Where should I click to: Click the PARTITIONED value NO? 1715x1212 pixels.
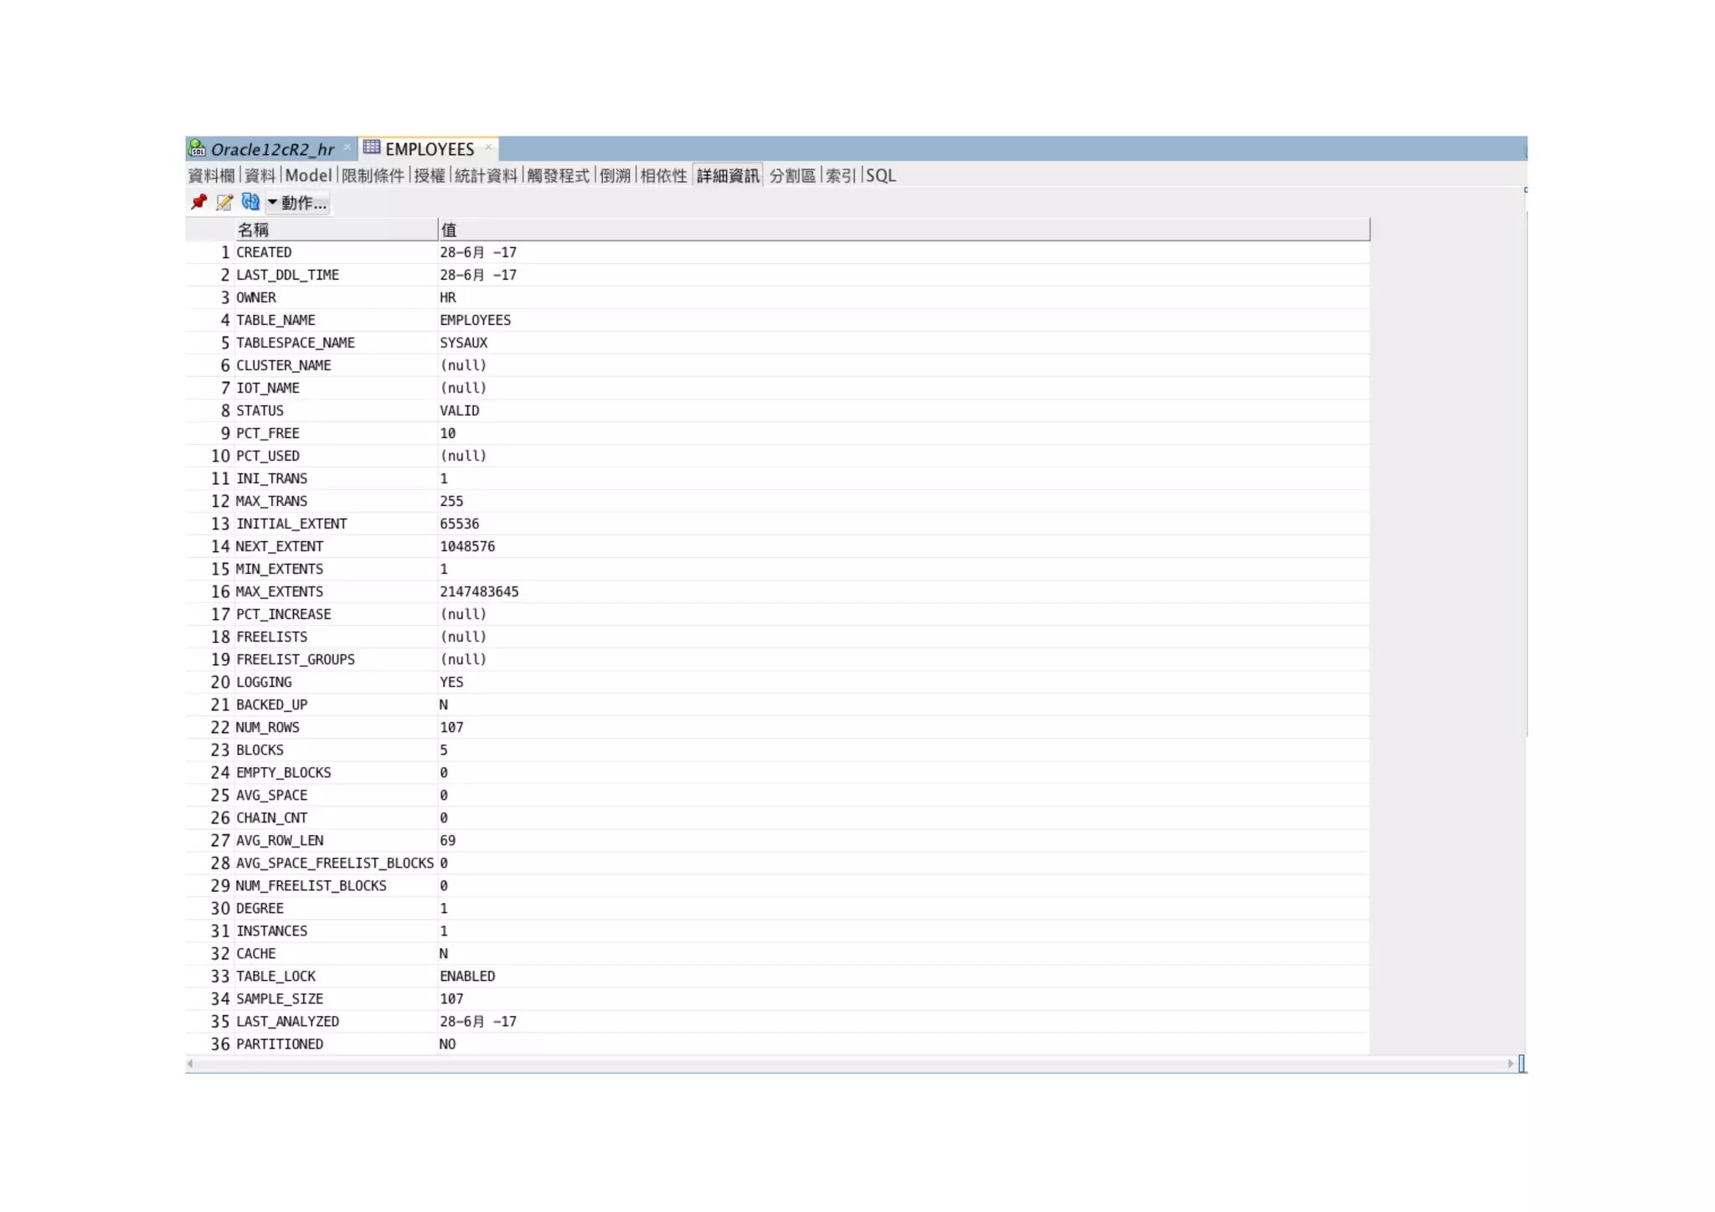(448, 1044)
